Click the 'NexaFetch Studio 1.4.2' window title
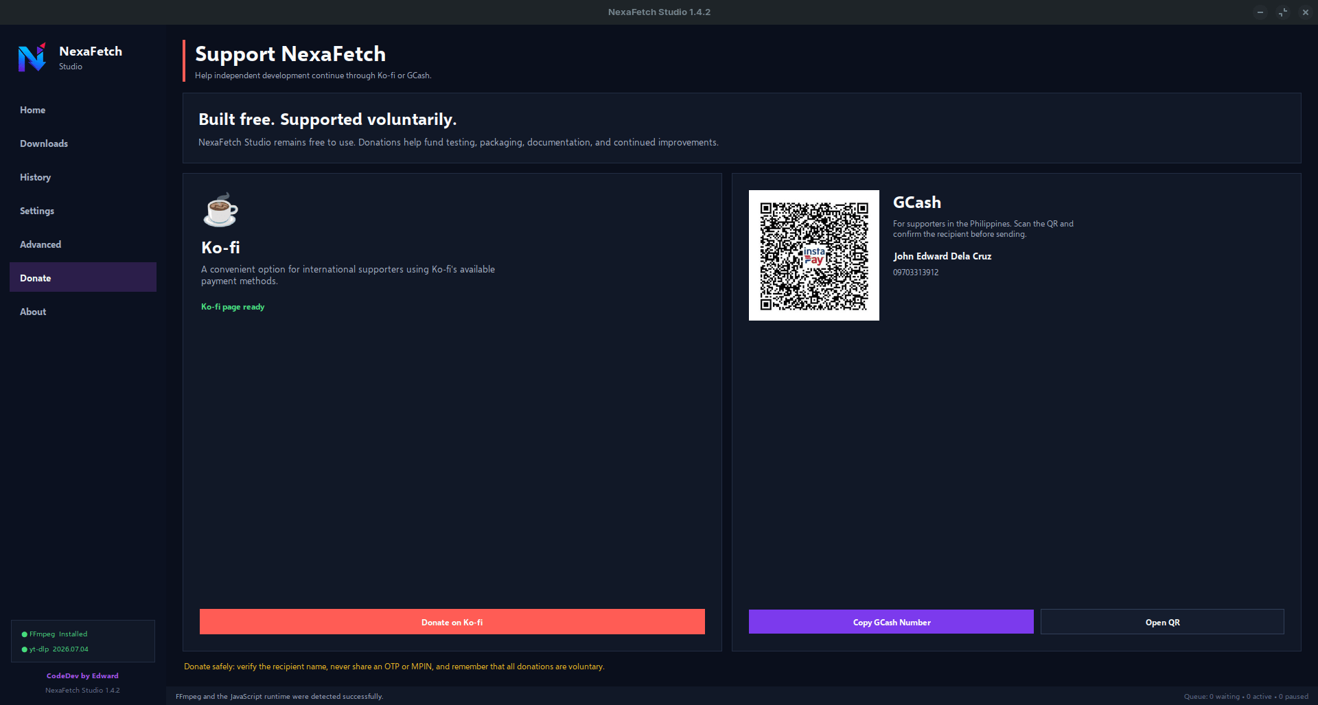Image resolution: width=1318 pixels, height=705 pixels. [659, 12]
